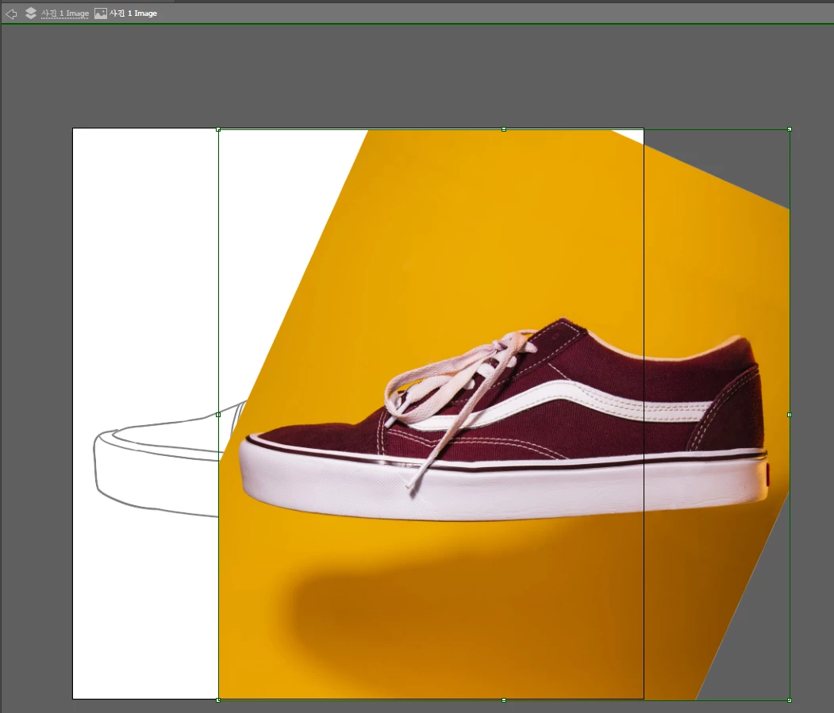The image size is (834, 713).
Task: Click the bottom-left bounding box handle
Action: click(x=218, y=700)
